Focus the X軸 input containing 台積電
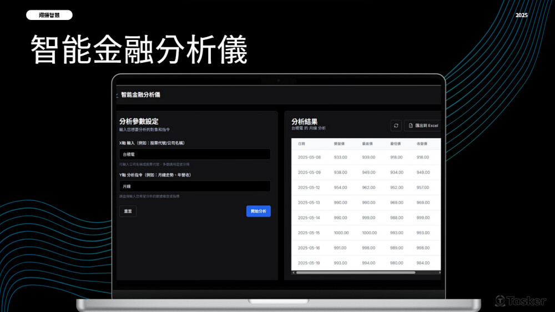 195,154
